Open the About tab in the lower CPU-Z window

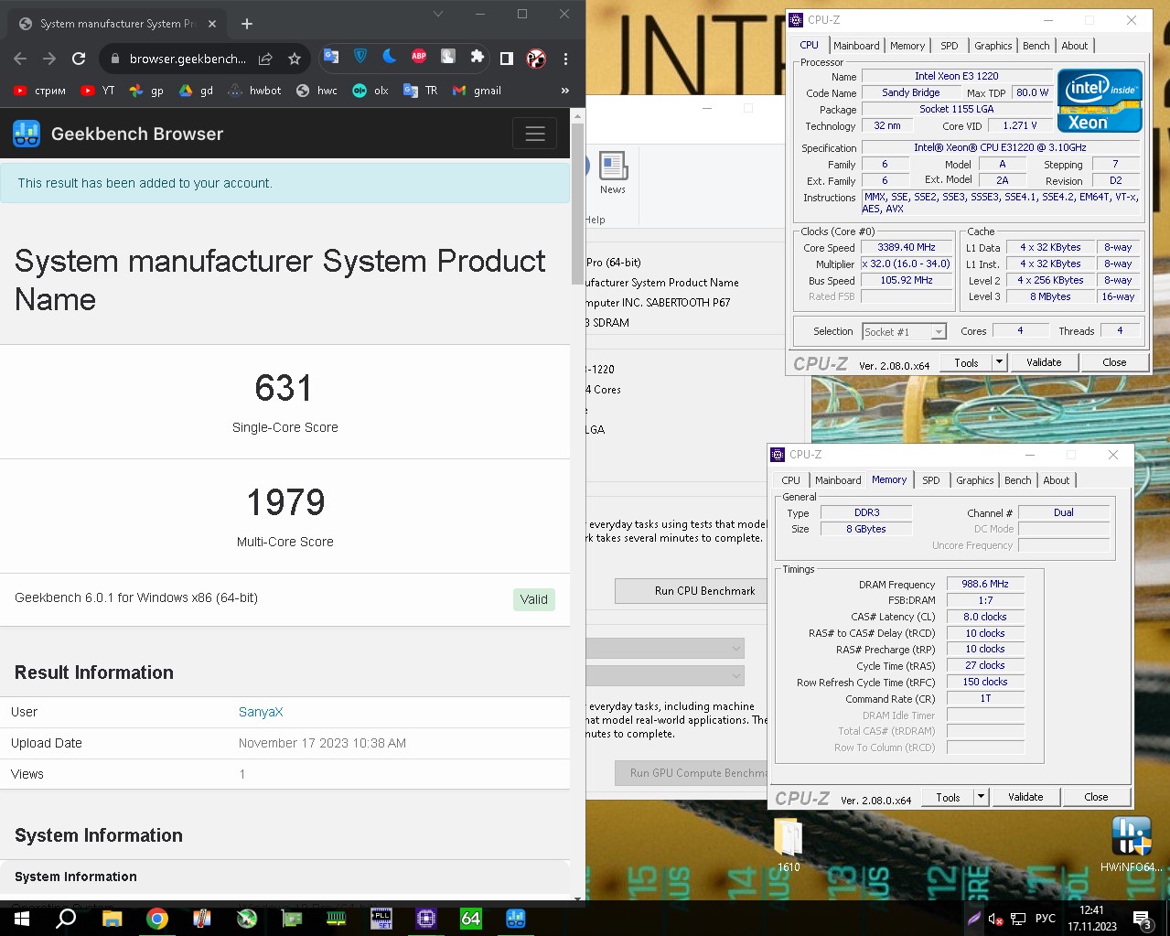1057,480
